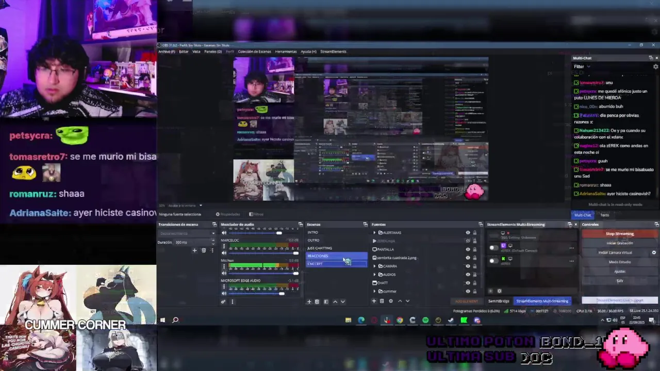Open the StreamElements Multi-Streaming settings gear
The height and width of the screenshot is (371, 660).
(499, 291)
